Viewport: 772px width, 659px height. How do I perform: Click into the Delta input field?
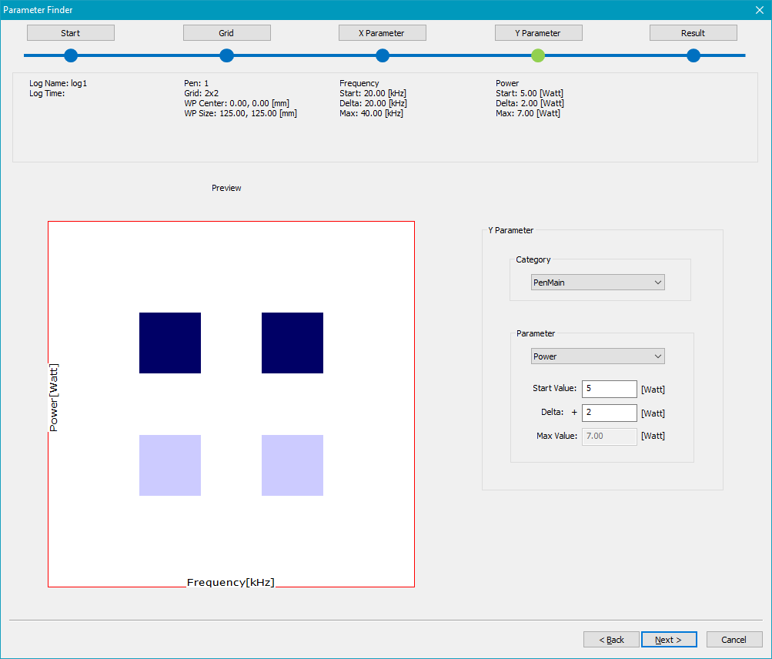(609, 413)
